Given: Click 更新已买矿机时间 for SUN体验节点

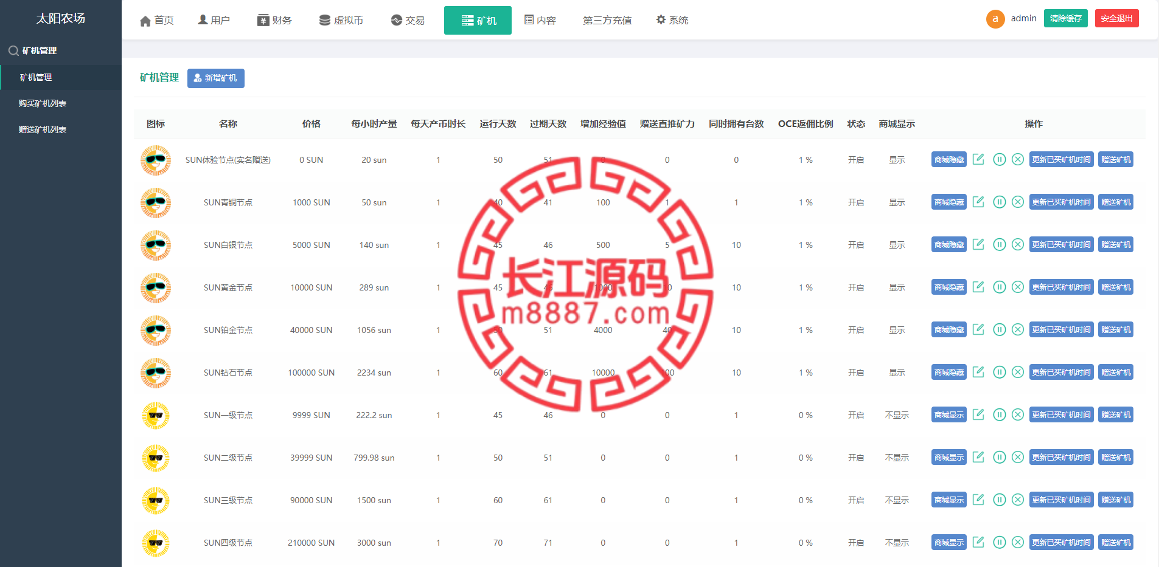Looking at the screenshot, I should pyautogui.click(x=1062, y=160).
